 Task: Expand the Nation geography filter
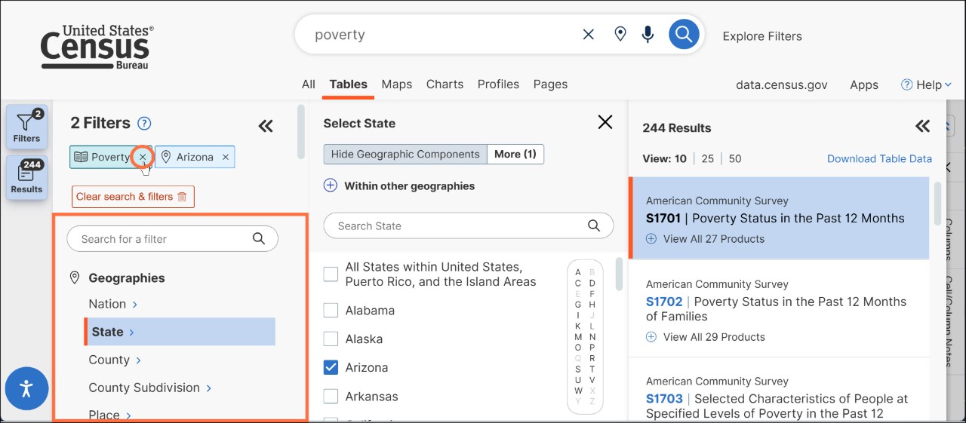pos(113,304)
